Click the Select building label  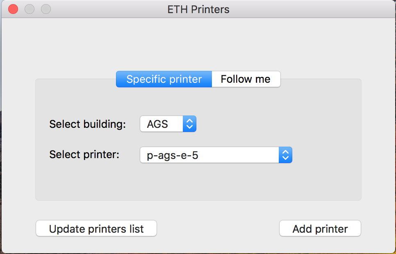click(x=87, y=124)
